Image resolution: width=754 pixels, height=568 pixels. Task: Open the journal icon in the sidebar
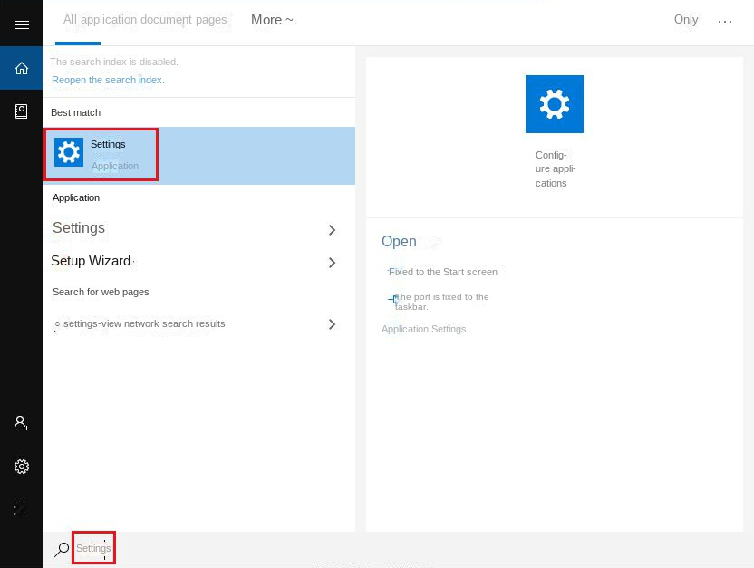click(22, 111)
